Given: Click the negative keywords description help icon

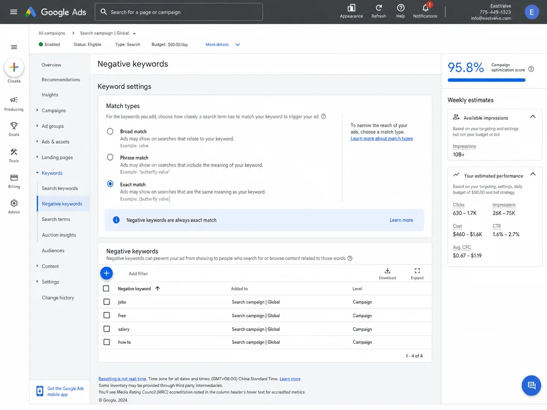Looking at the screenshot, I should tap(350, 258).
